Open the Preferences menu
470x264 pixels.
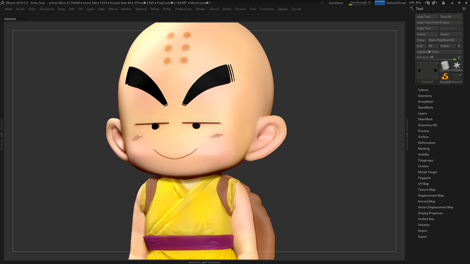click(x=183, y=9)
